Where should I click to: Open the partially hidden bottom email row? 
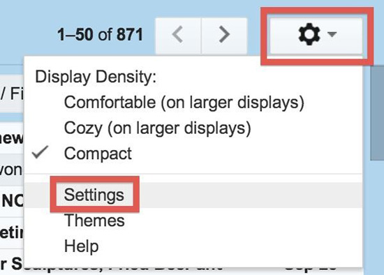(x=12, y=265)
